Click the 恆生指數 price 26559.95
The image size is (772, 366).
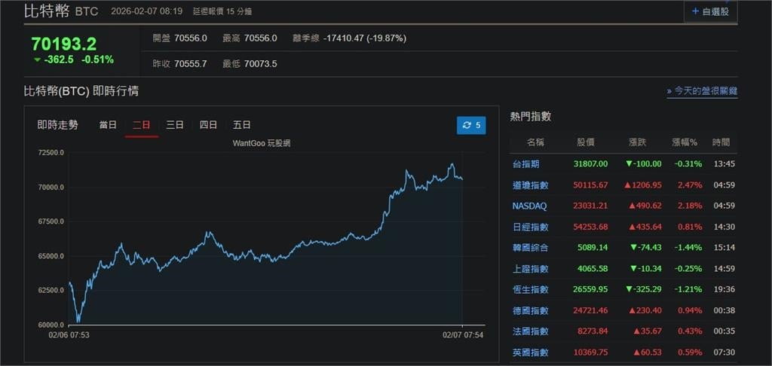[x=591, y=290]
